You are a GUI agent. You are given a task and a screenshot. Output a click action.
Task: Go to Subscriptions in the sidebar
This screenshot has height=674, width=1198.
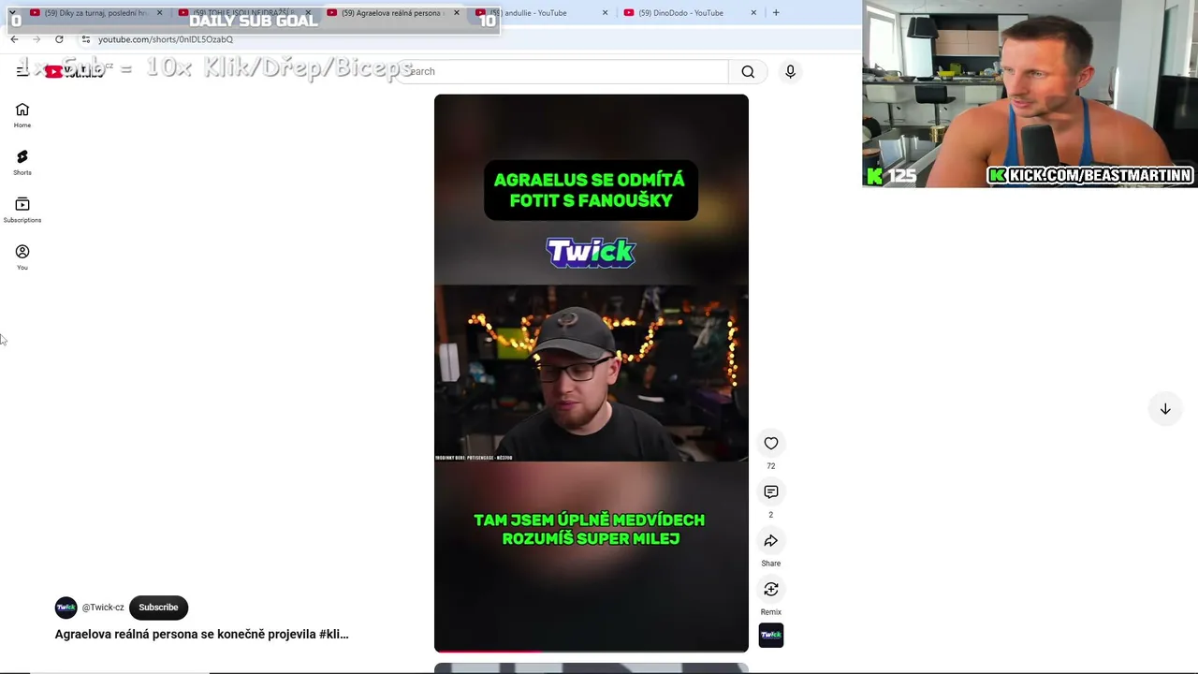click(22, 211)
